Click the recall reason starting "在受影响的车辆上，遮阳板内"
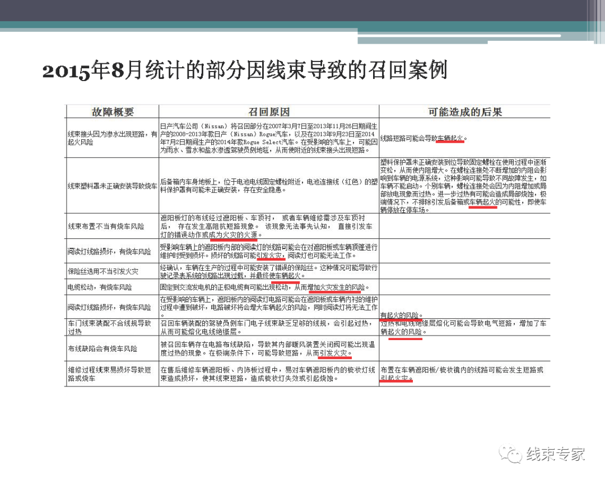Image resolution: width=605 pixels, height=481 pixels. tap(269, 307)
